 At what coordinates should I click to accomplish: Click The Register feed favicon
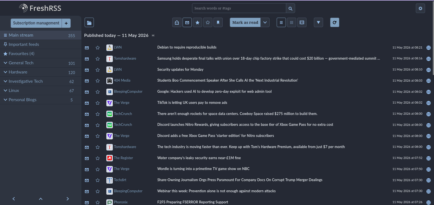tap(110, 158)
